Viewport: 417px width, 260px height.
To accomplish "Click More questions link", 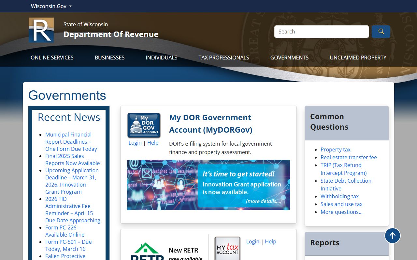I will [x=341, y=212].
